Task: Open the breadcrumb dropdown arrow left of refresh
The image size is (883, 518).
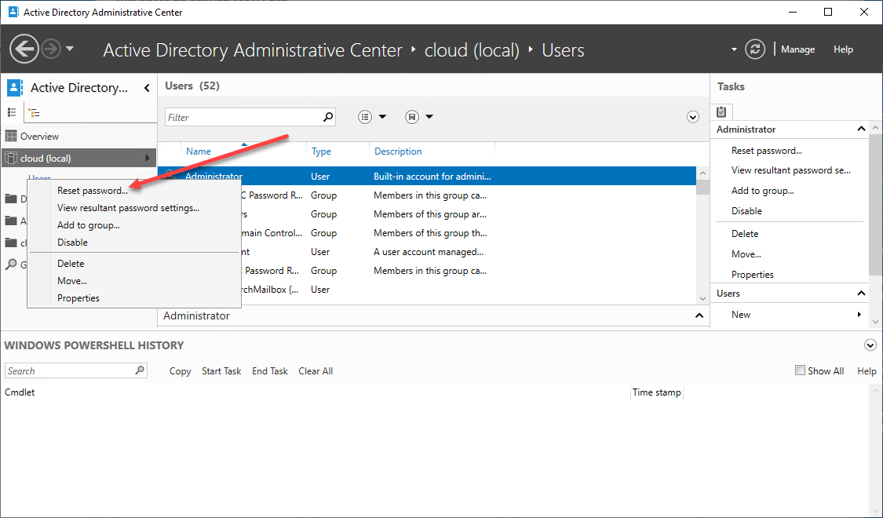Action: point(734,49)
